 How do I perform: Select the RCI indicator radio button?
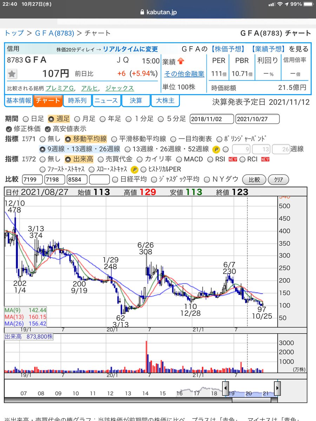(x=242, y=159)
